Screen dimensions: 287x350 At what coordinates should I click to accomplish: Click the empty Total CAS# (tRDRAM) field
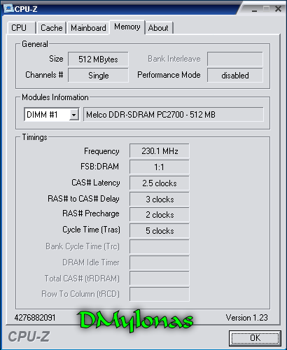(160, 279)
